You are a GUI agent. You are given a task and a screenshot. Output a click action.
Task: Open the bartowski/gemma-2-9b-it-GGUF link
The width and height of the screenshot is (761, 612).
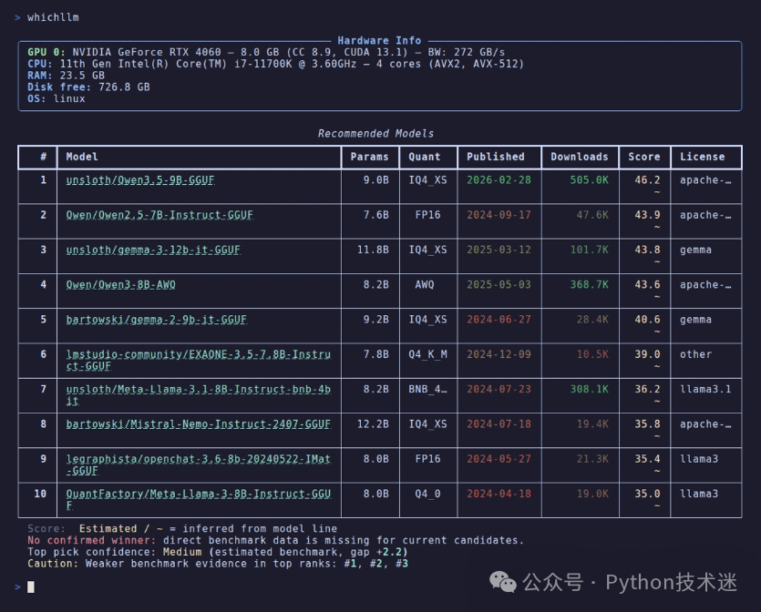tap(156, 320)
